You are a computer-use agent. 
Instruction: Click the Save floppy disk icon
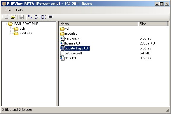pos(22,17)
